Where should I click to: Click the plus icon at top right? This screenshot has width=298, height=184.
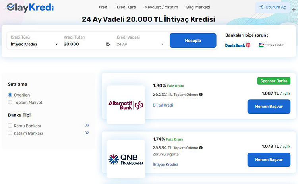click(294, 10)
